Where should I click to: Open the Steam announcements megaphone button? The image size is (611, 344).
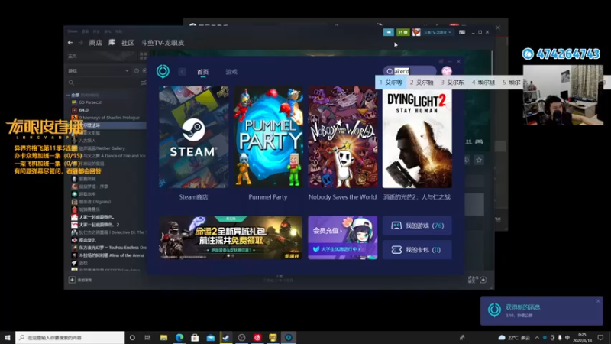pyautogui.click(x=389, y=32)
